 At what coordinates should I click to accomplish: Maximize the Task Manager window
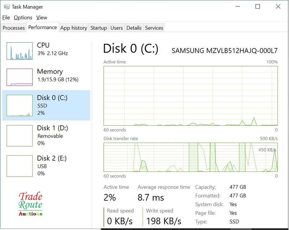(258, 6)
